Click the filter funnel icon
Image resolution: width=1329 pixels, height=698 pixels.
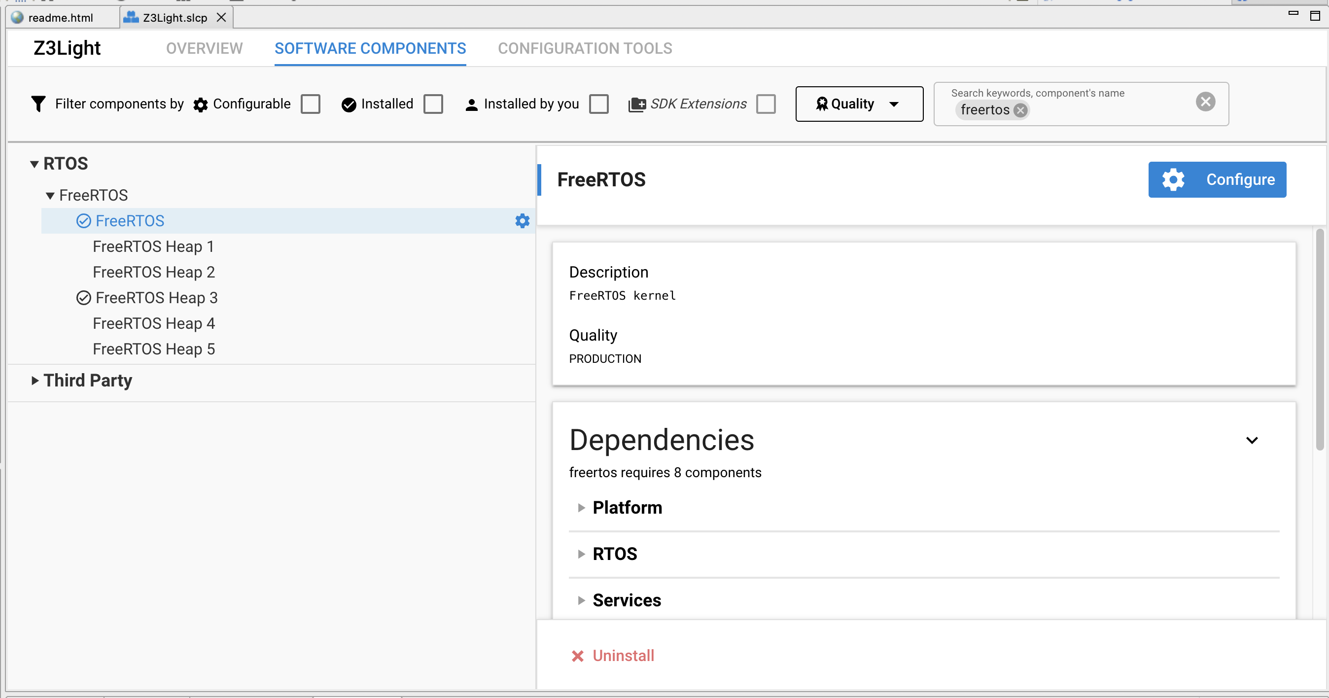[38, 104]
